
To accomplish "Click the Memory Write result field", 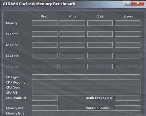I will coord(72,23).
